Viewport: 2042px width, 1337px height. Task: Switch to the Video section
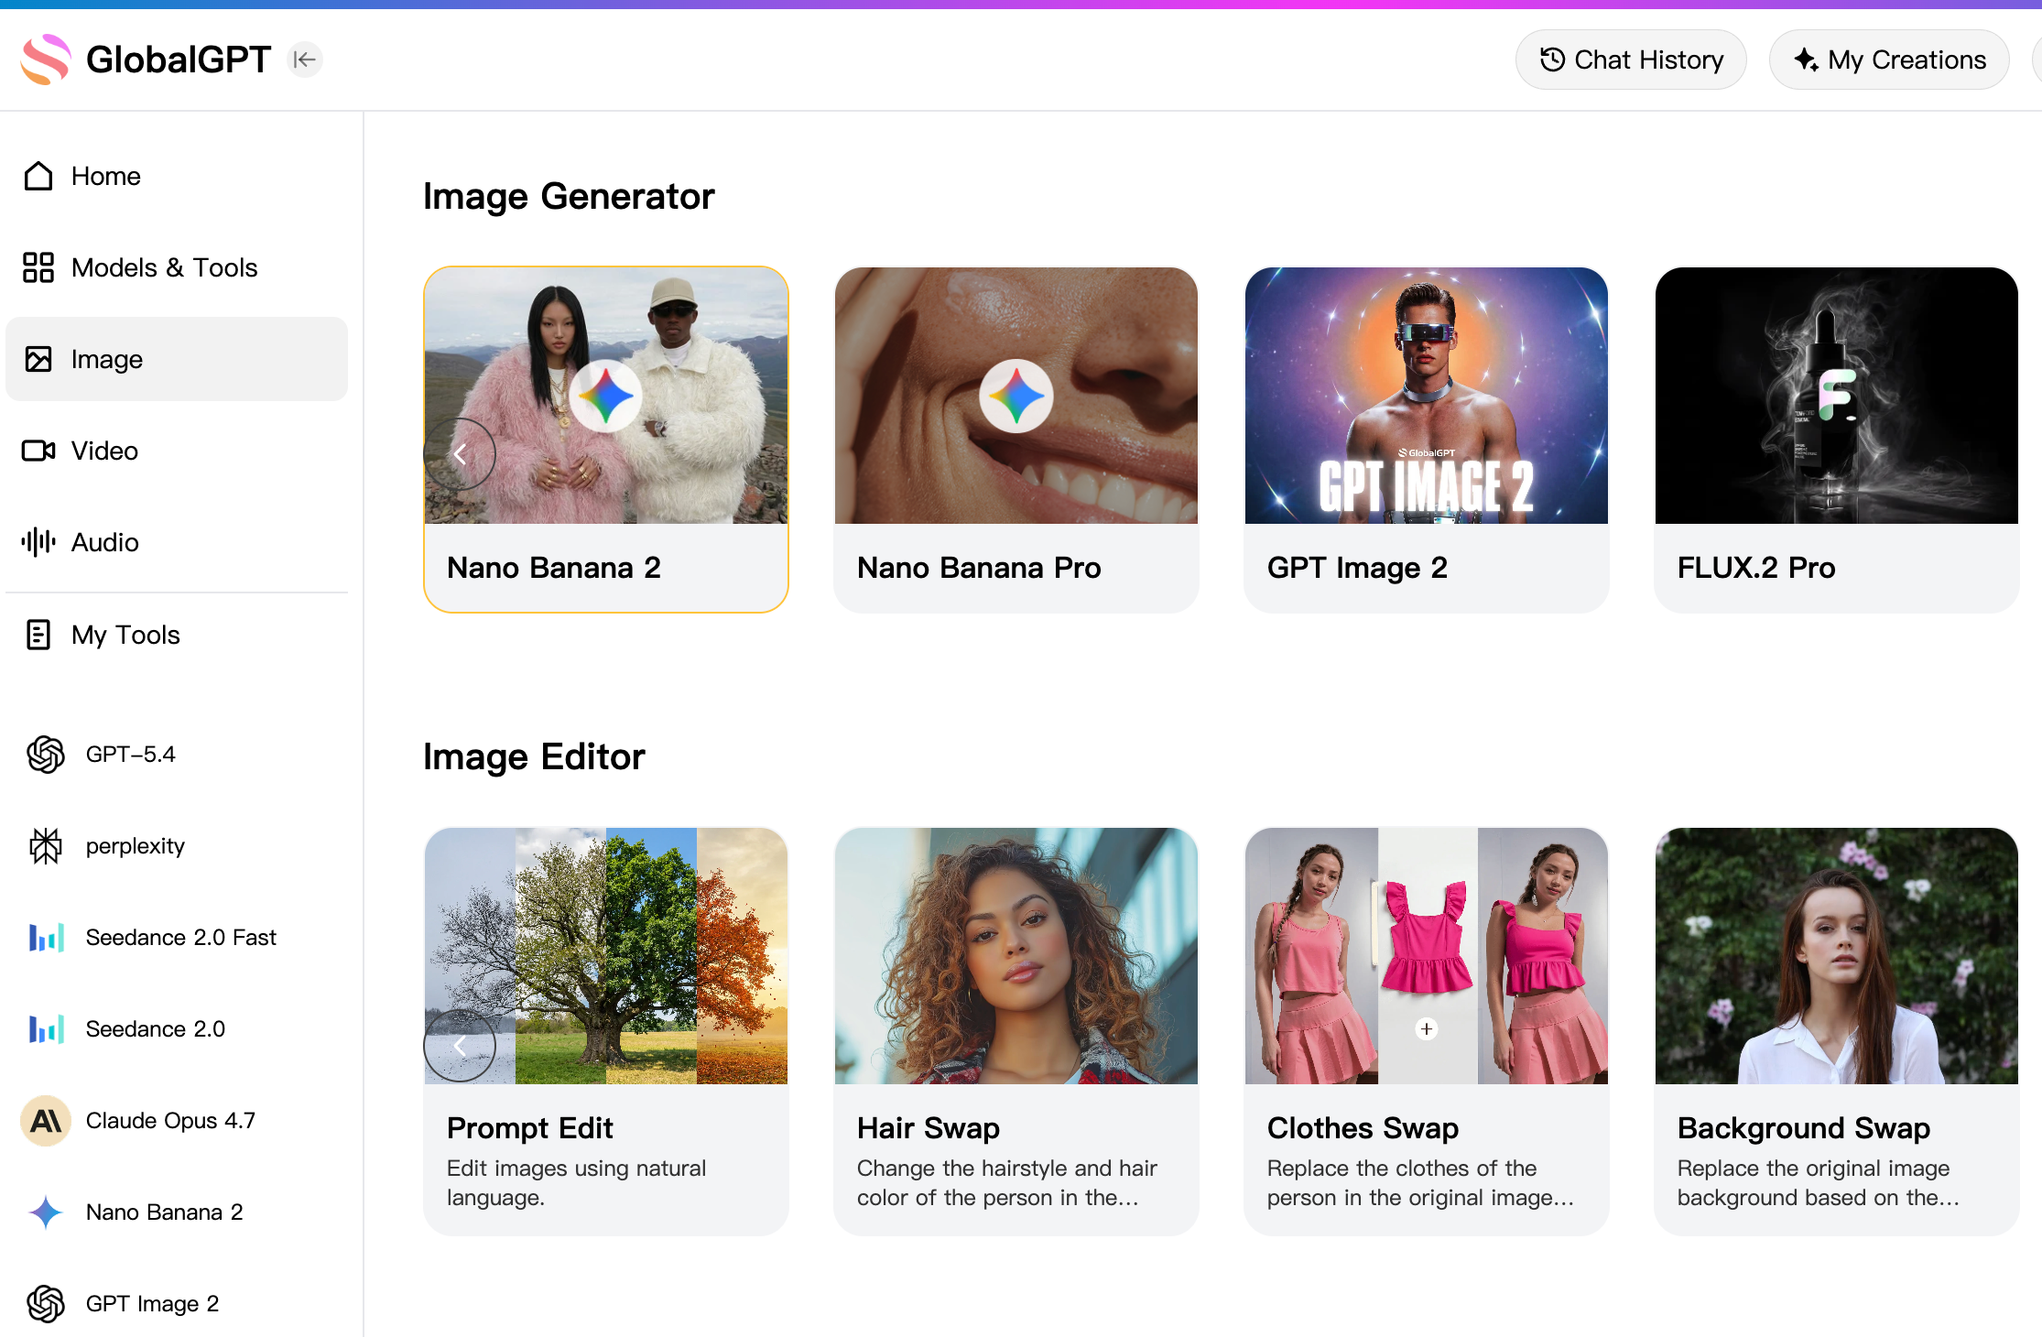[104, 451]
